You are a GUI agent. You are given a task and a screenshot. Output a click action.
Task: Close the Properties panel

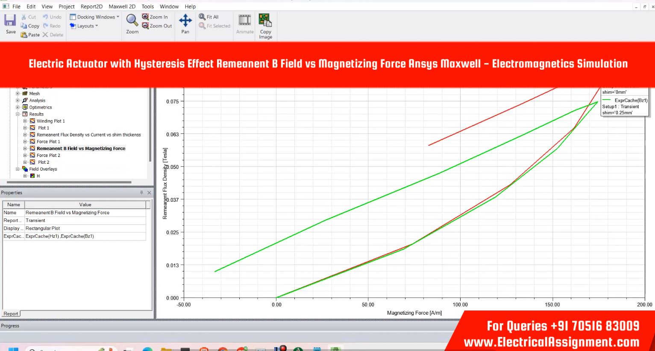pos(149,193)
